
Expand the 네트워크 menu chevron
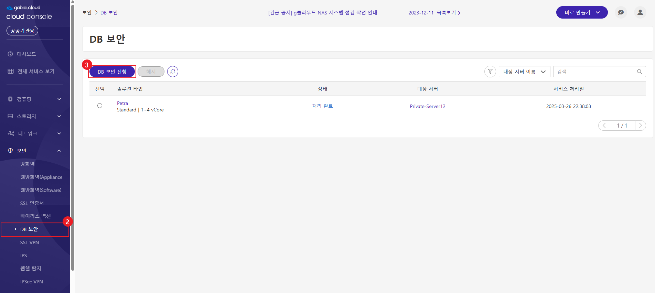coord(59,133)
